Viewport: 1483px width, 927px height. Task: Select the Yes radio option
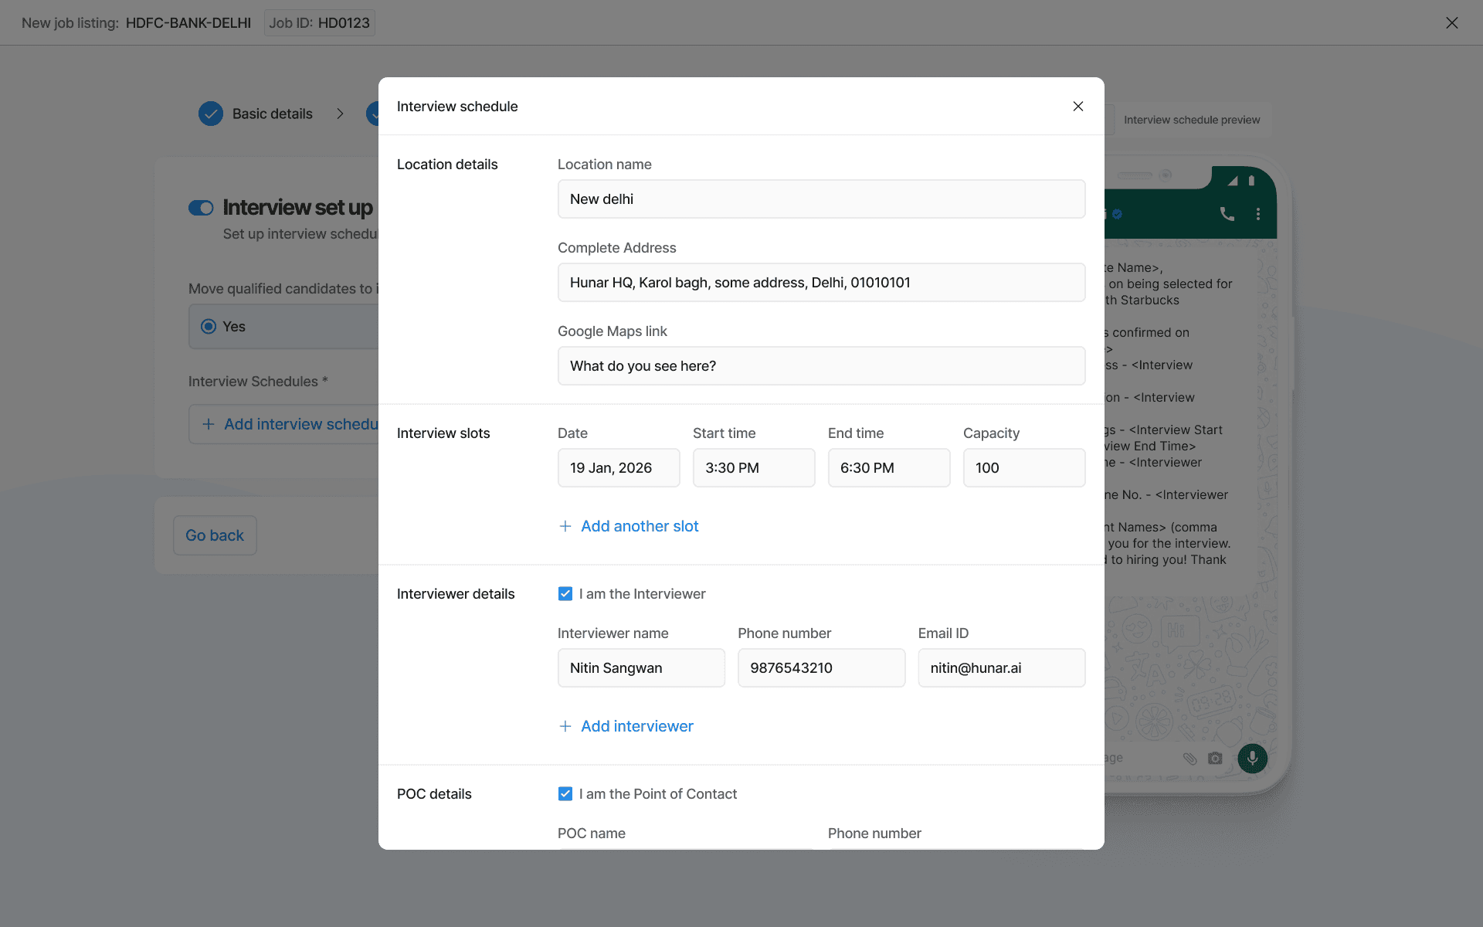click(209, 327)
